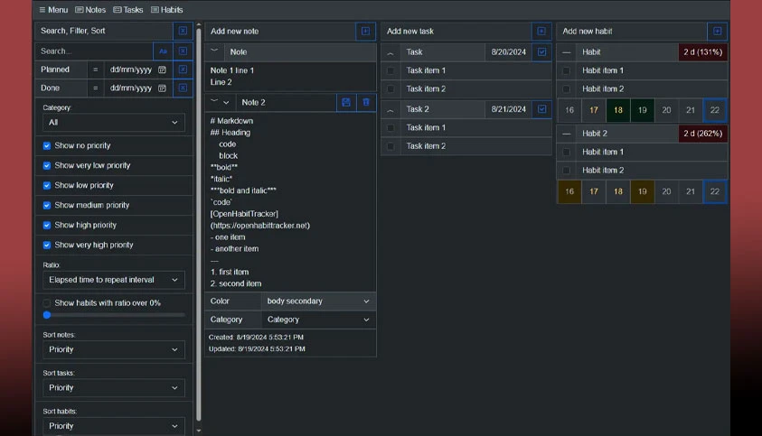Switch to the Notes view
762x436 pixels.
pyautogui.click(x=90, y=10)
